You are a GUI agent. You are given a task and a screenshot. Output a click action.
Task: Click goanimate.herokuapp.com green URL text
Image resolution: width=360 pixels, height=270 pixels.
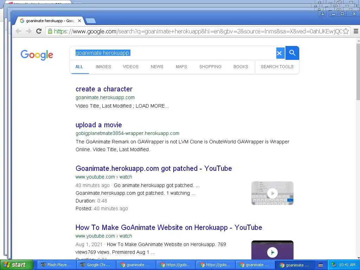click(x=105, y=97)
